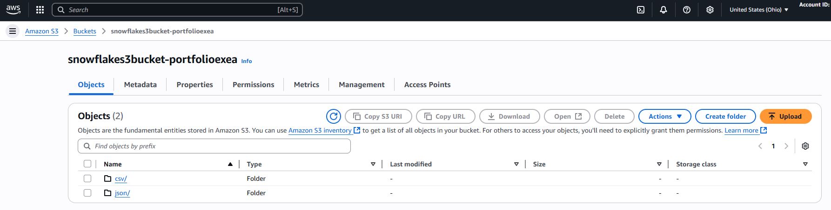Check the select-all objects checkbox
The width and height of the screenshot is (831, 210).
pyautogui.click(x=87, y=164)
